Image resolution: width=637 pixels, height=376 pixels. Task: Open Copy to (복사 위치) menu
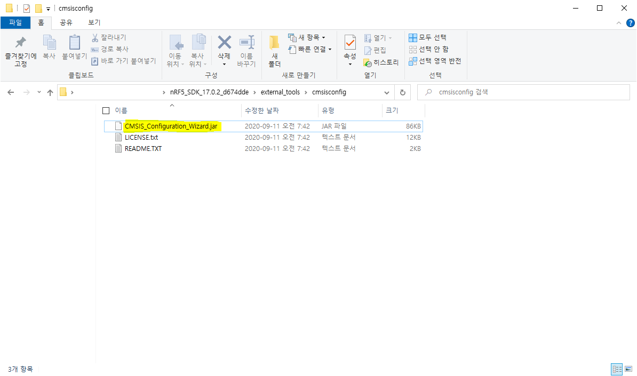tap(198, 51)
